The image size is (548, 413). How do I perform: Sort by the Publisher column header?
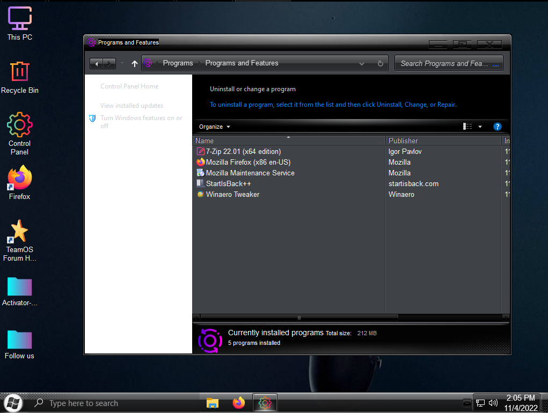tap(443, 141)
